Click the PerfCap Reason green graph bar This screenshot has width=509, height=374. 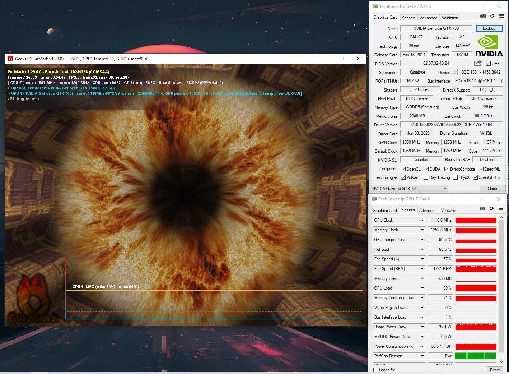pyautogui.click(x=476, y=356)
